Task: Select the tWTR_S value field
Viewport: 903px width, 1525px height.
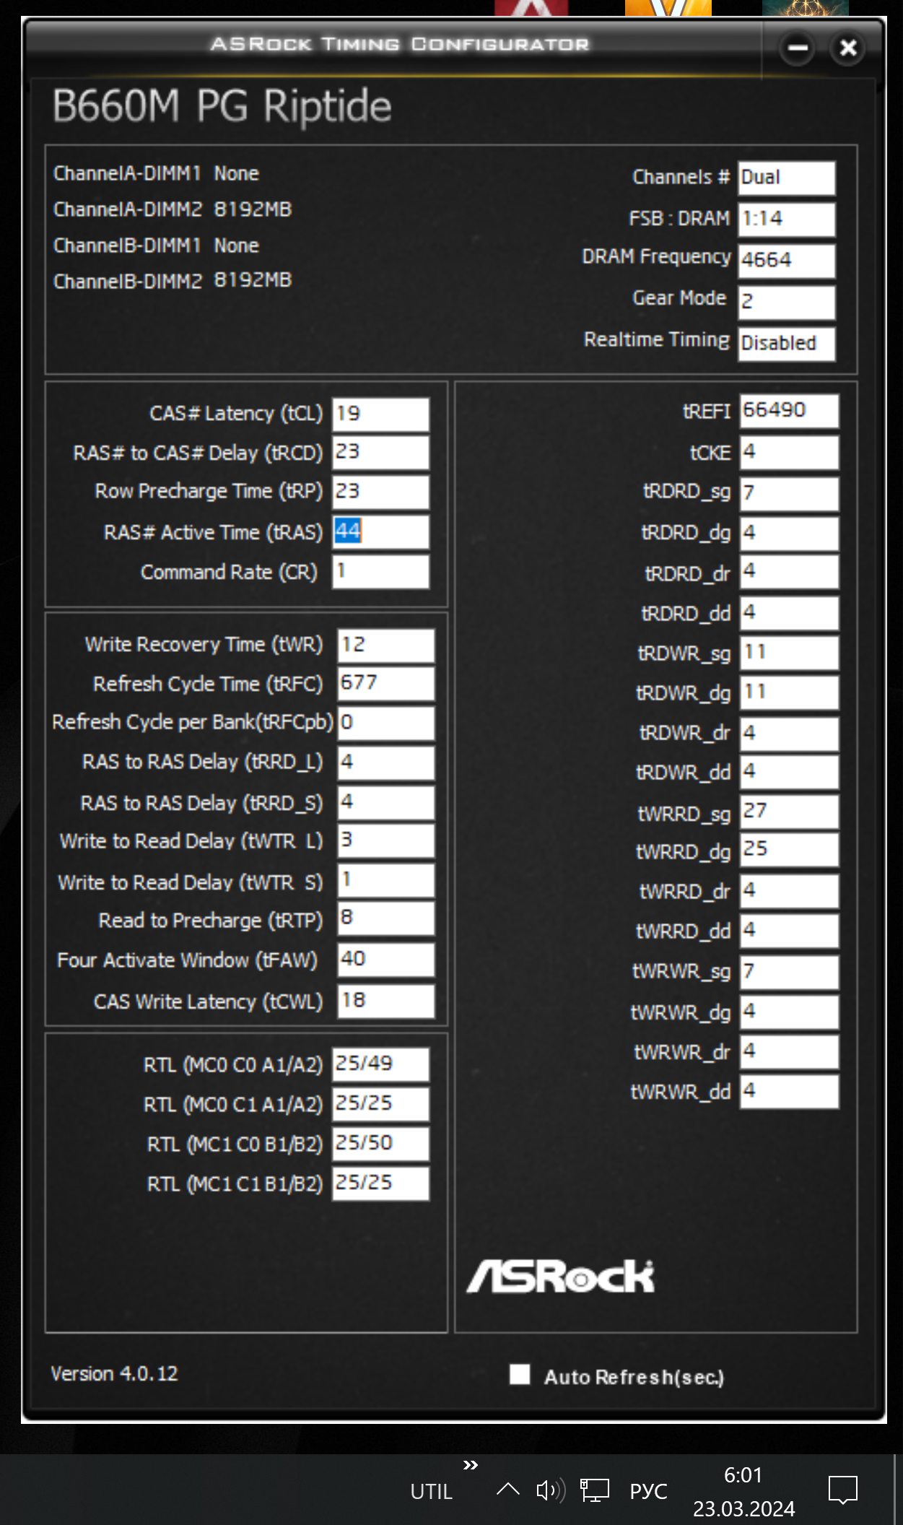Action: click(386, 881)
